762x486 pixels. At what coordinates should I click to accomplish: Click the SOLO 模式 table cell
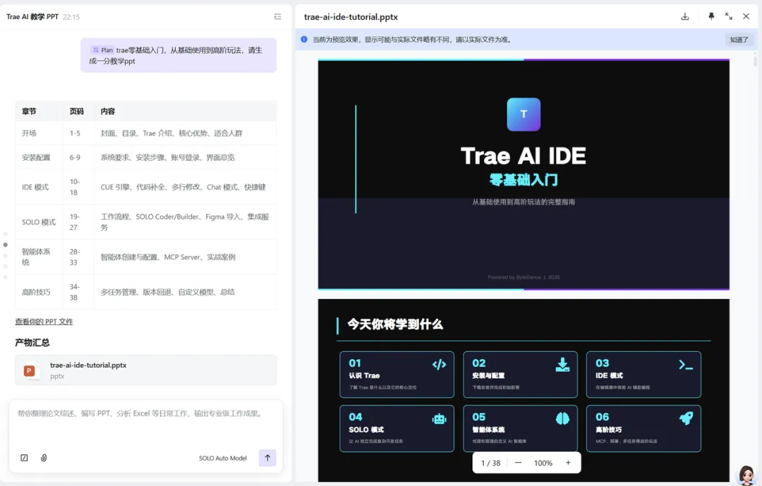point(38,222)
